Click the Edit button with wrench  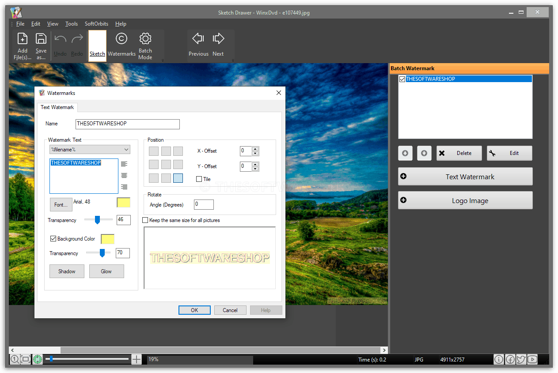(x=509, y=153)
